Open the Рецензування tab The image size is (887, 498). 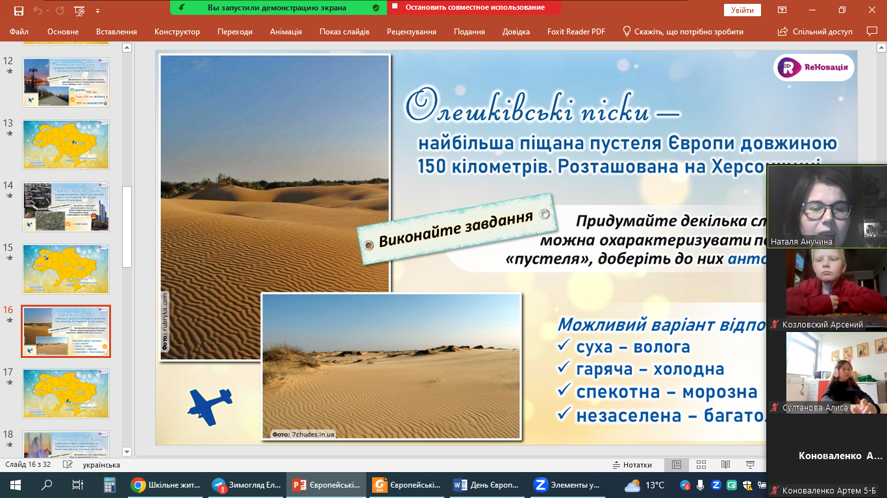412,31
